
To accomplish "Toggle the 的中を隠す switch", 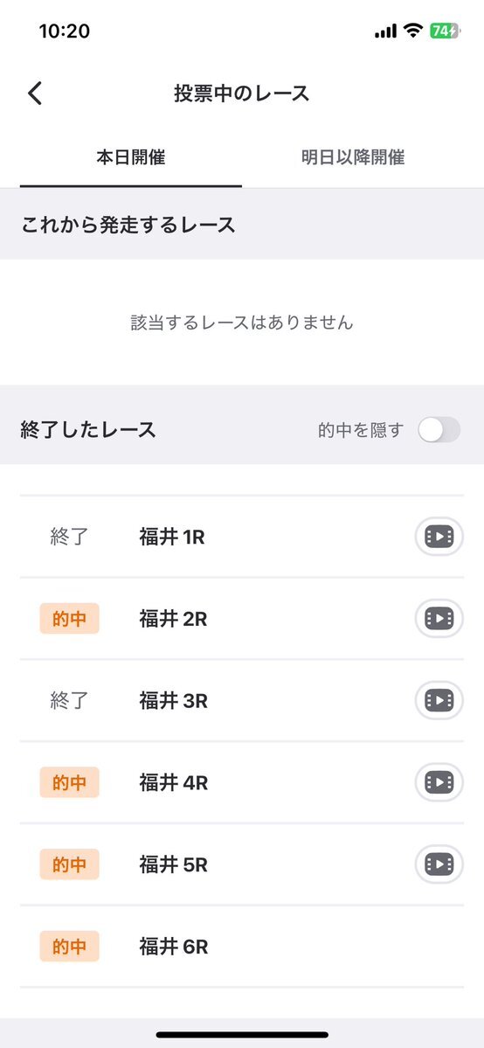I will pos(439,430).
